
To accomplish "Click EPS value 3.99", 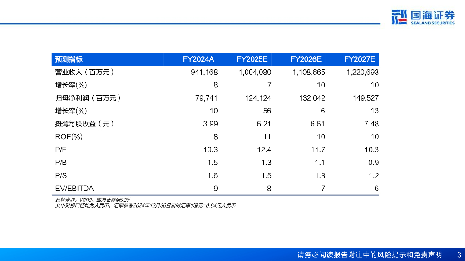I will tap(210, 124).
